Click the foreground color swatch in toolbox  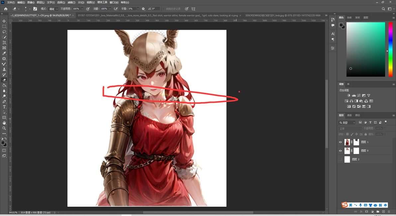coord(3,143)
